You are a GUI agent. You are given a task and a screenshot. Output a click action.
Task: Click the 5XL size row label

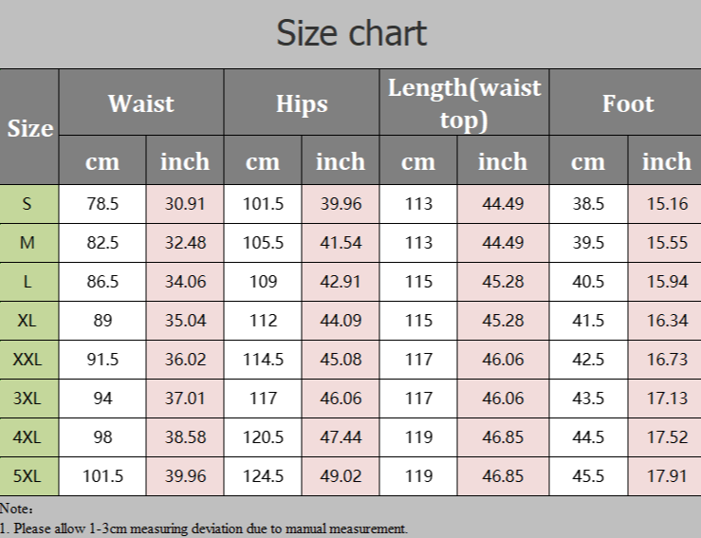pyautogui.click(x=29, y=476)
